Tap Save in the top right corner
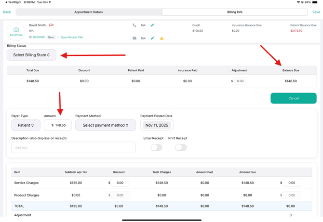The height and width of the screenshot is (222, 323). point(316,12)
